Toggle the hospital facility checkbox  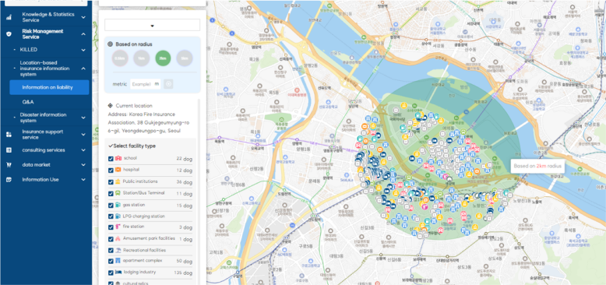pyautogui.click(x=111, y=171)
